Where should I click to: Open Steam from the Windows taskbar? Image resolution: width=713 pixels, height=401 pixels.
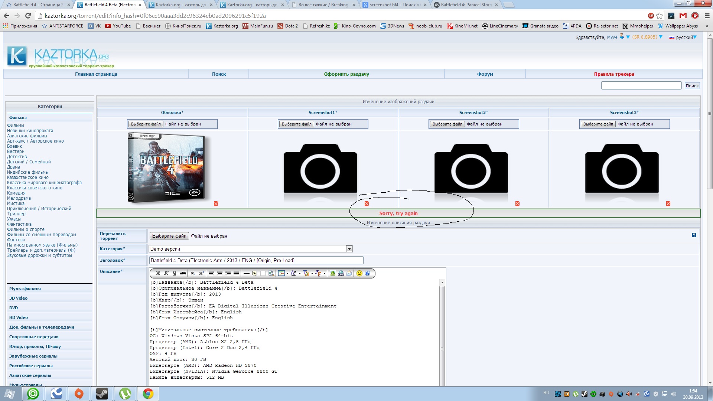coord(102,394)
